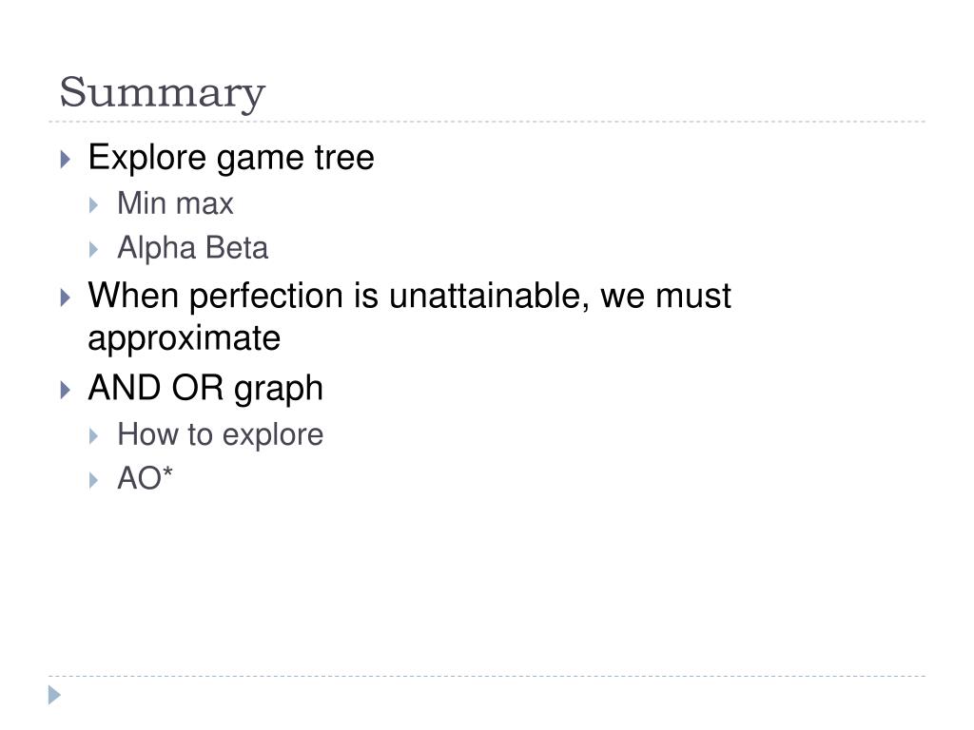The width and height of the screenshot is (974, 730).
Task: Click the arrow bullet beside AO*
Action: pos(94,480)
